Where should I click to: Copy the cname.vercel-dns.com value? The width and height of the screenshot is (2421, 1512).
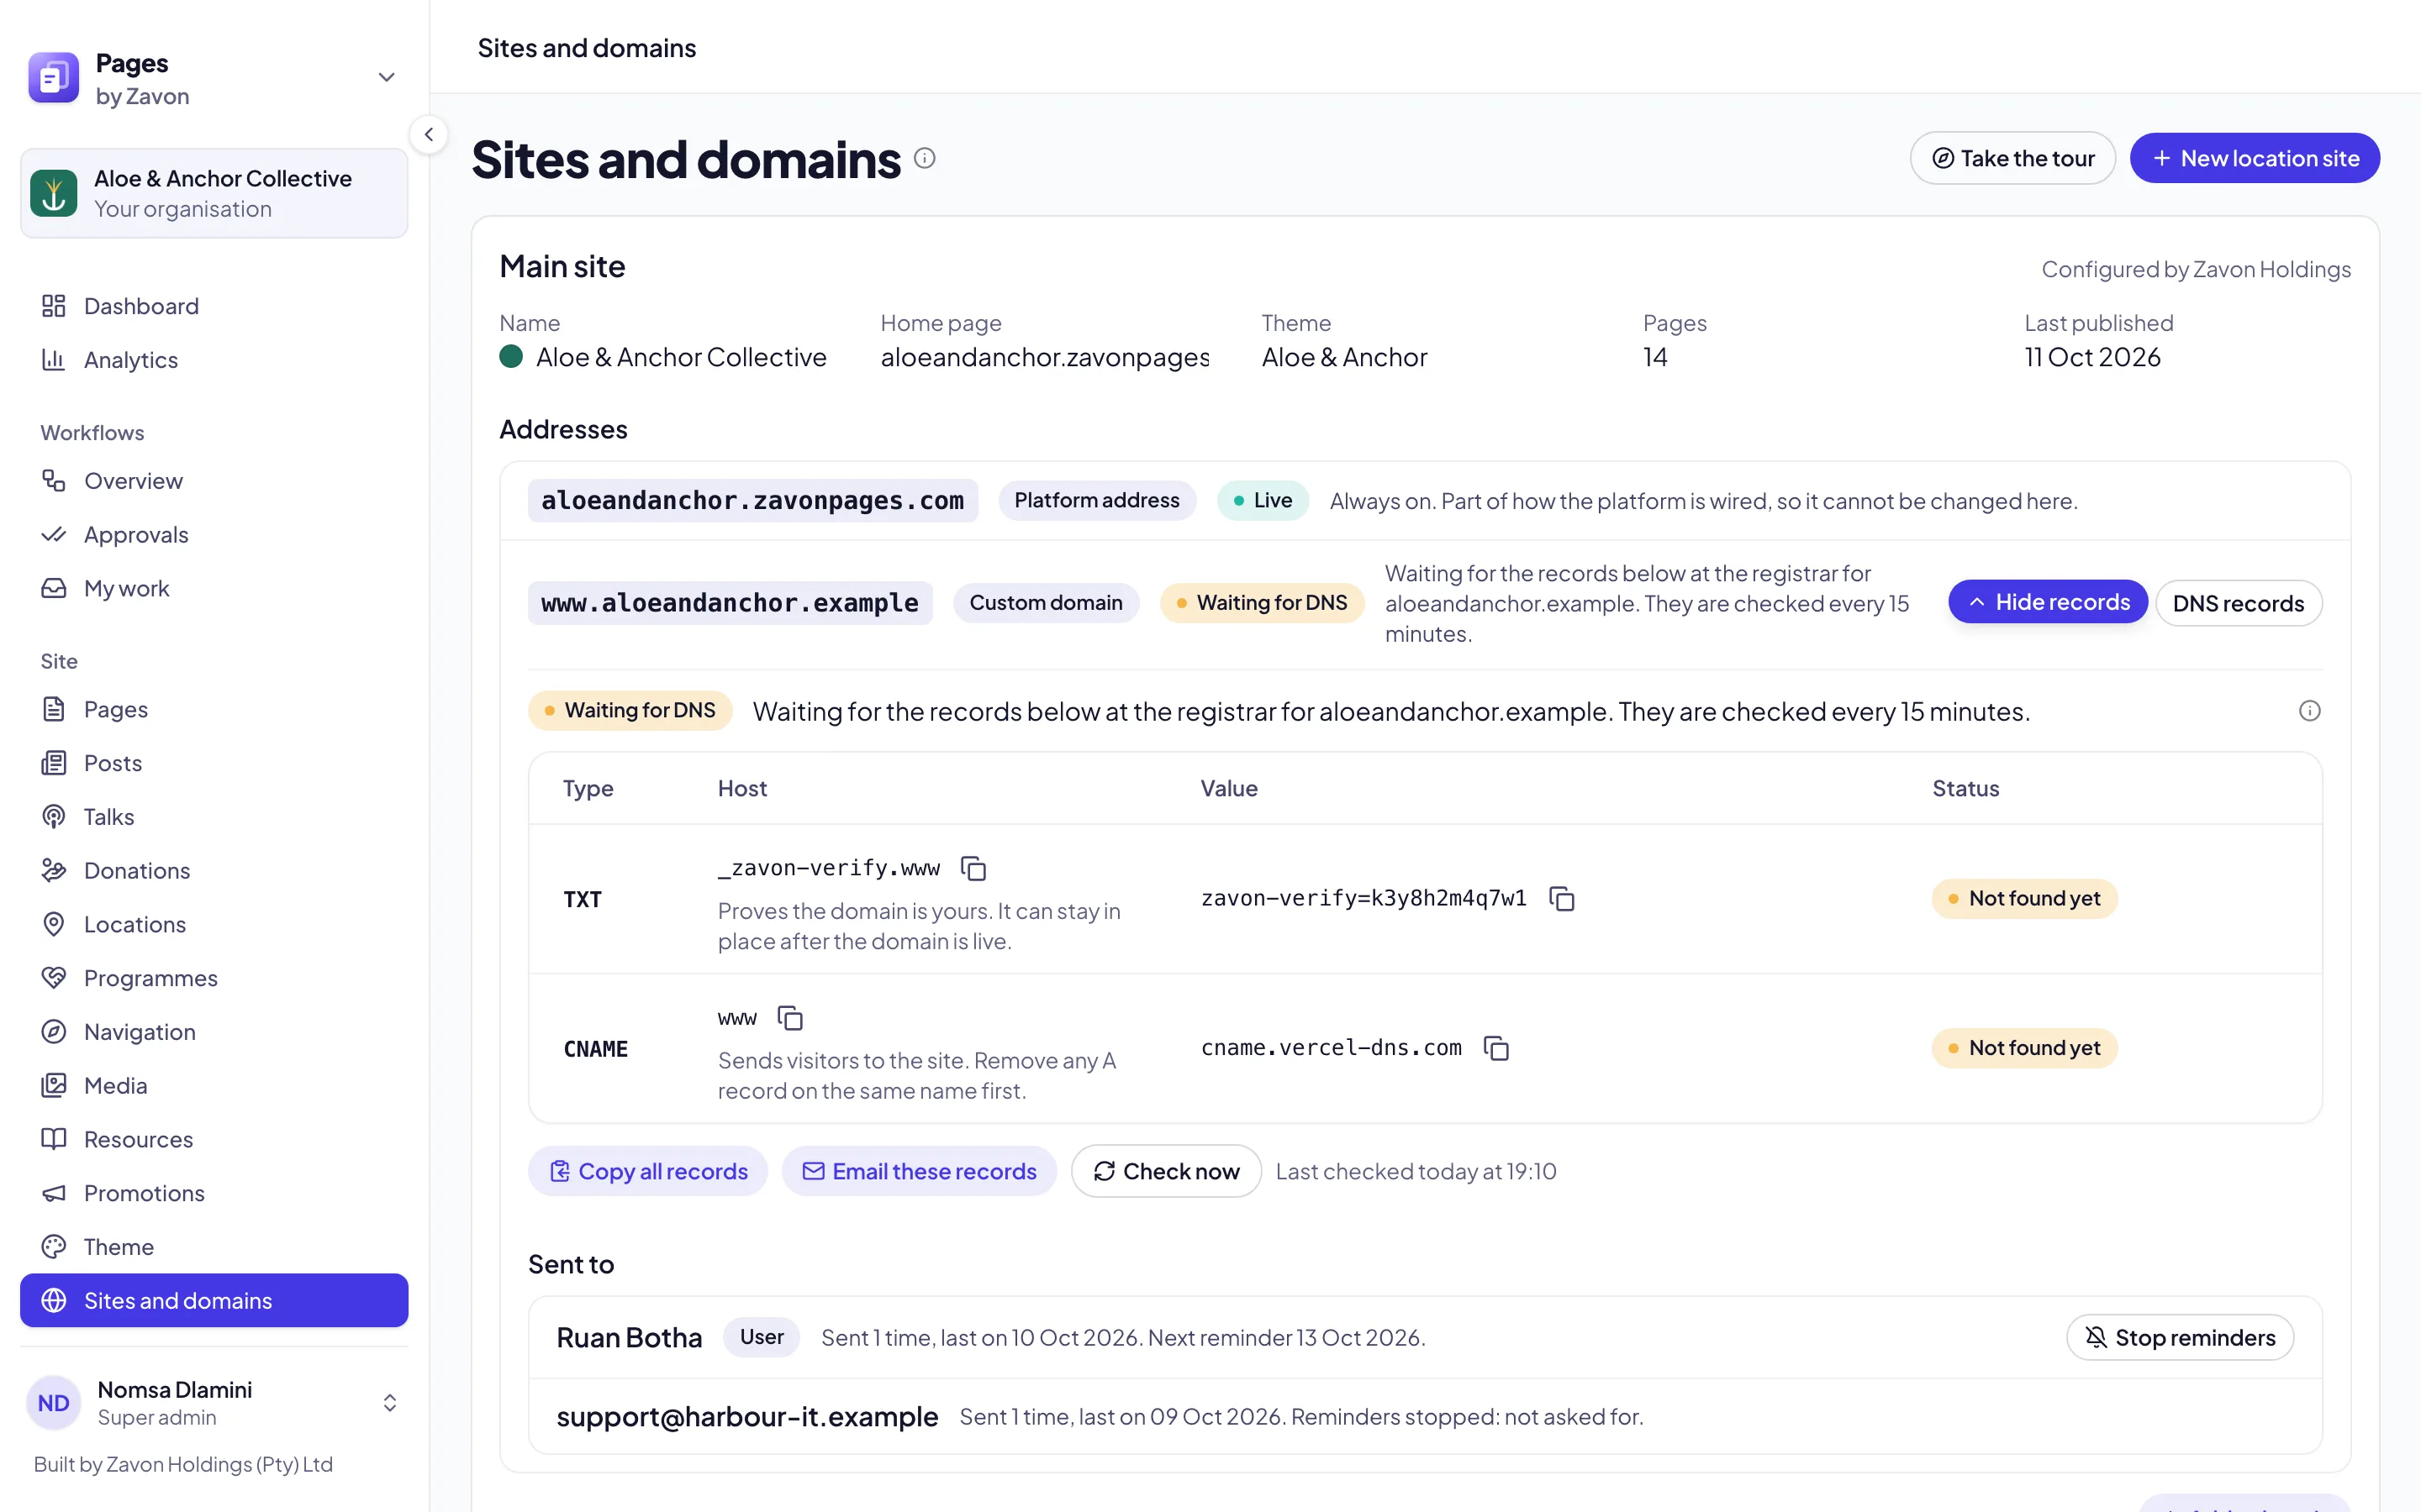point(1496,1048)
